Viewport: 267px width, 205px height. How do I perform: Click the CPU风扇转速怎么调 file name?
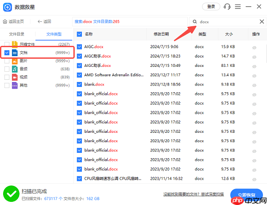pos(113,179)
